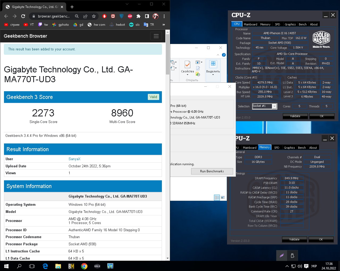Open the network icon in system tray
Viewport: 340px width, 271px height.
pos(293,266)
